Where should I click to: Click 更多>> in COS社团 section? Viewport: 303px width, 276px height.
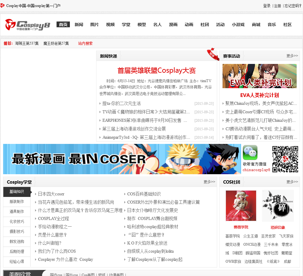point(292,182)
